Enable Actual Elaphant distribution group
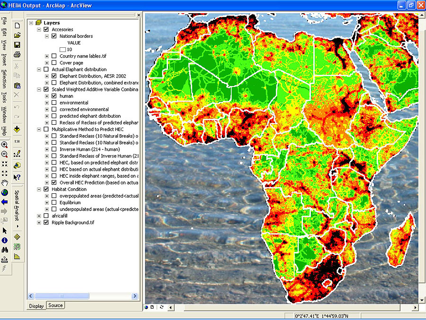This screenshot has height=320, width=426. (x=46, y=69)
